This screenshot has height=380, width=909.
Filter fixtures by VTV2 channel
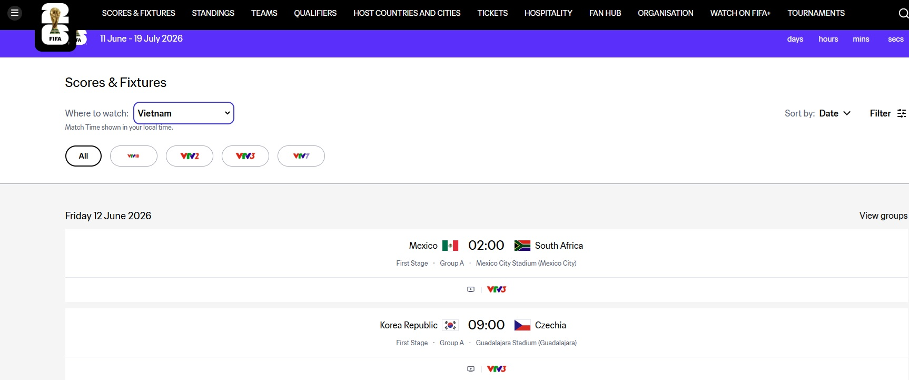pos(190,156)
